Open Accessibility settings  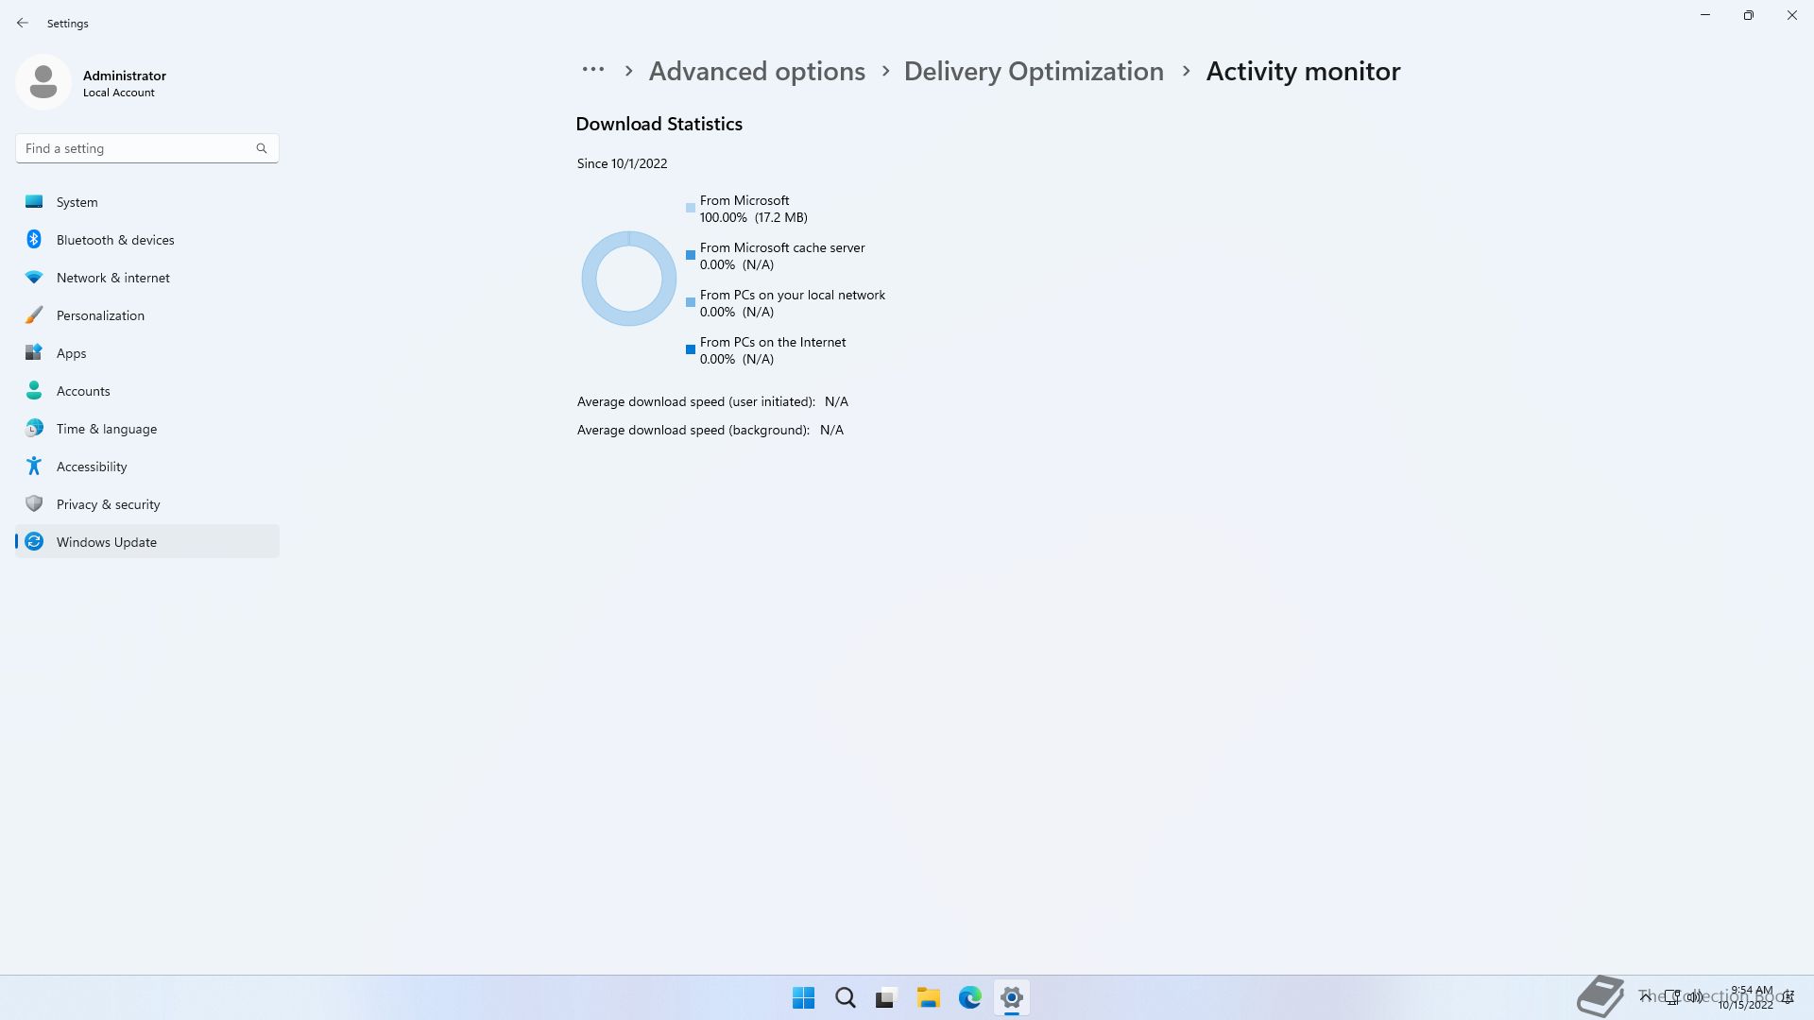click(92, 467)
